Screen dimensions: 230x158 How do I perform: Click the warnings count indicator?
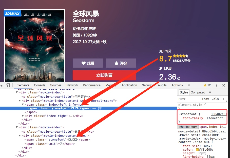(207, 85)
